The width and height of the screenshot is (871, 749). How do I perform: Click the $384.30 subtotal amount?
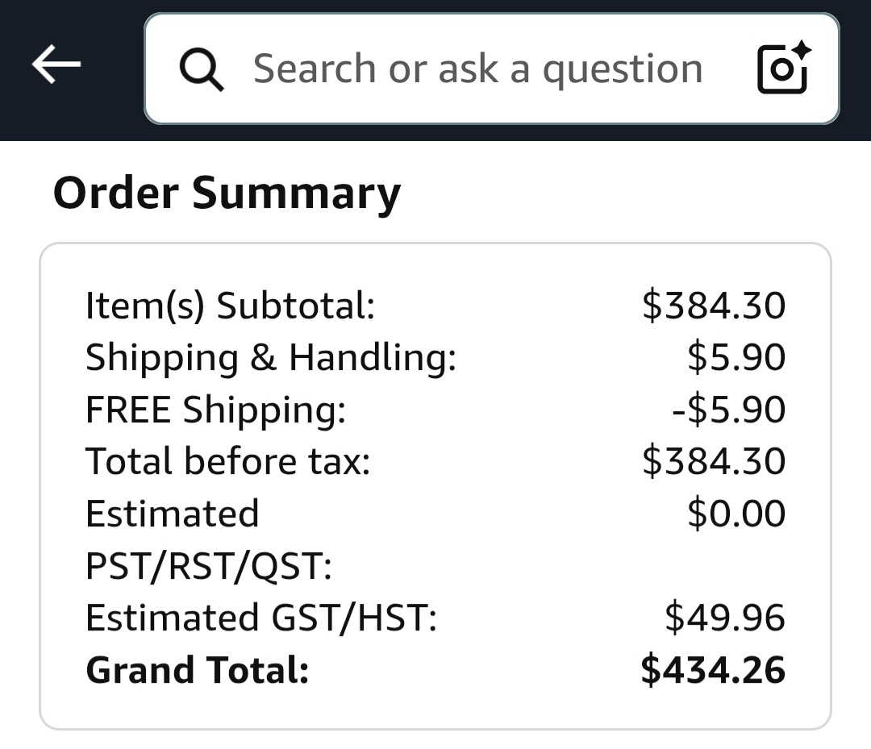click(x=714, y=305)
